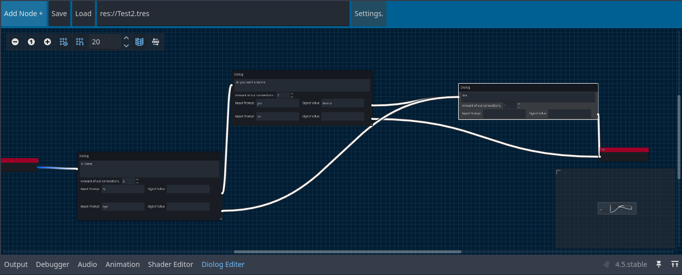Click the snap distance field showing 20
682x275 pixels.
coord(105,42)
